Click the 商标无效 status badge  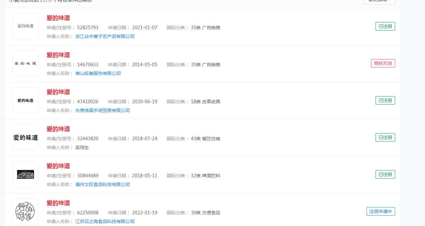tap(383, 63)
